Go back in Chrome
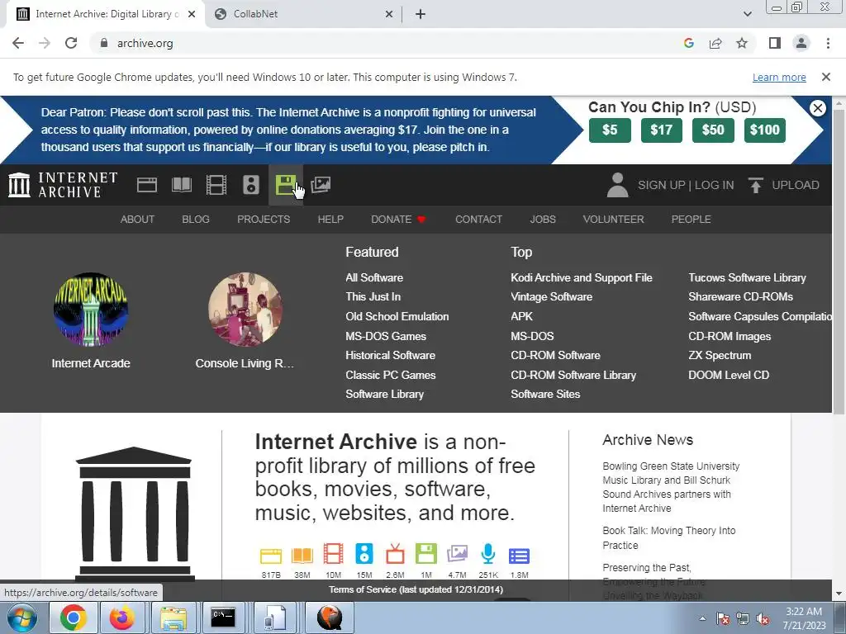This screenshot has width=846, height=634. point(18,43)
